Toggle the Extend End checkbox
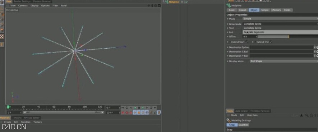 point(271,42)
